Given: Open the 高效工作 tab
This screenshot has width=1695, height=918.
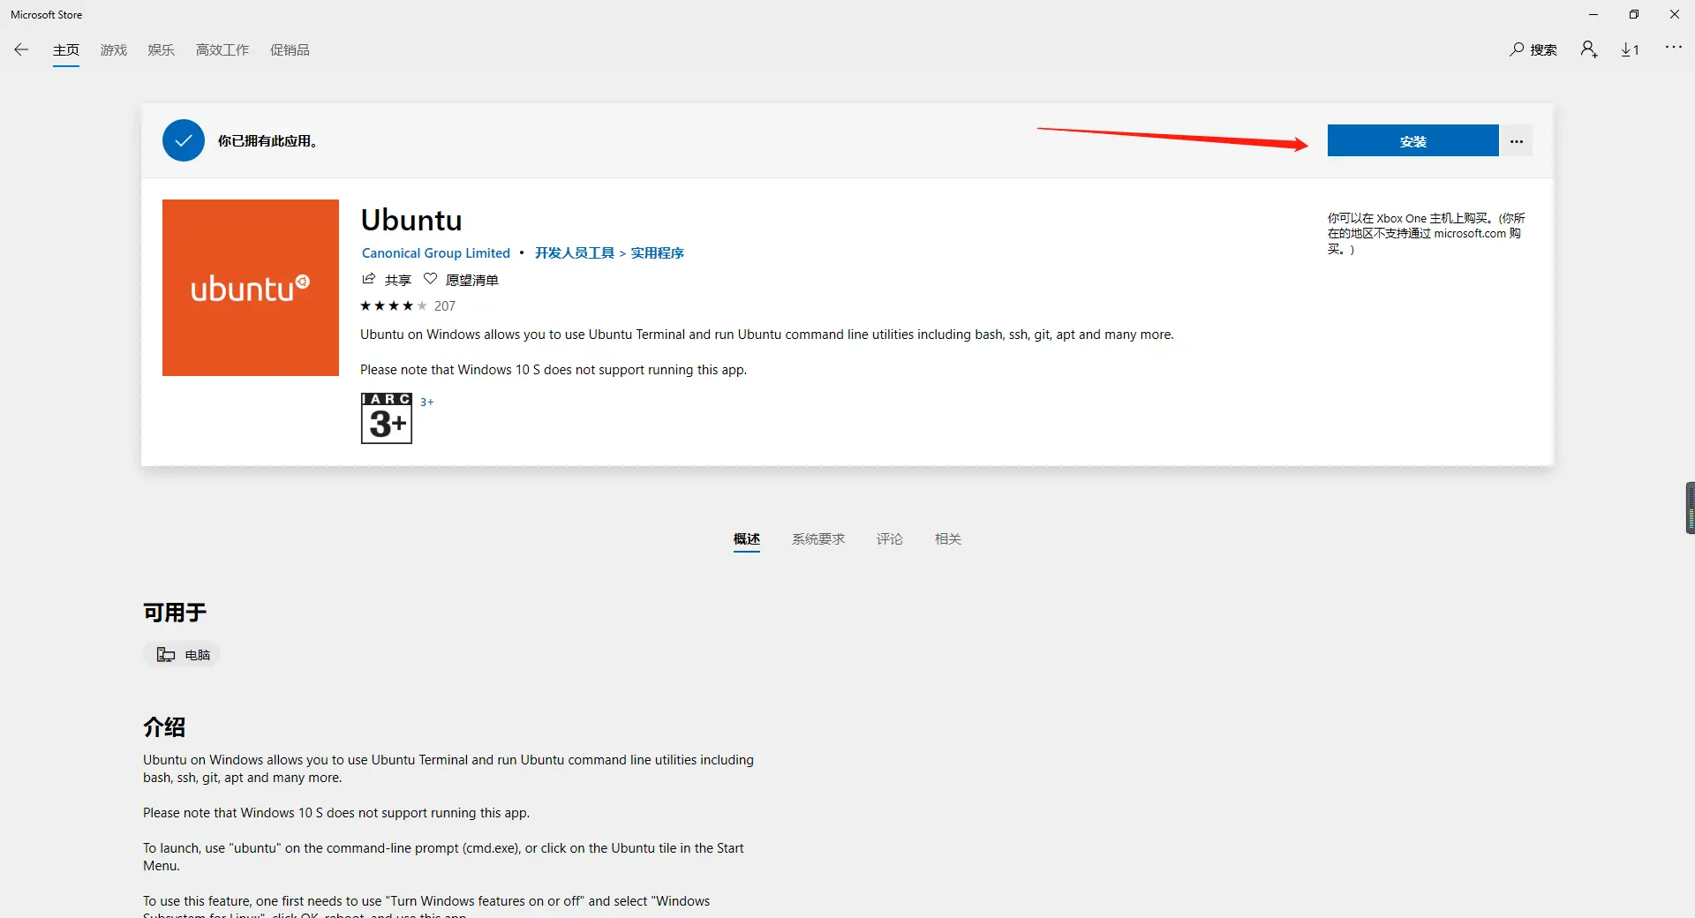Looking at the screenshot, I should [x=222, y=50].
